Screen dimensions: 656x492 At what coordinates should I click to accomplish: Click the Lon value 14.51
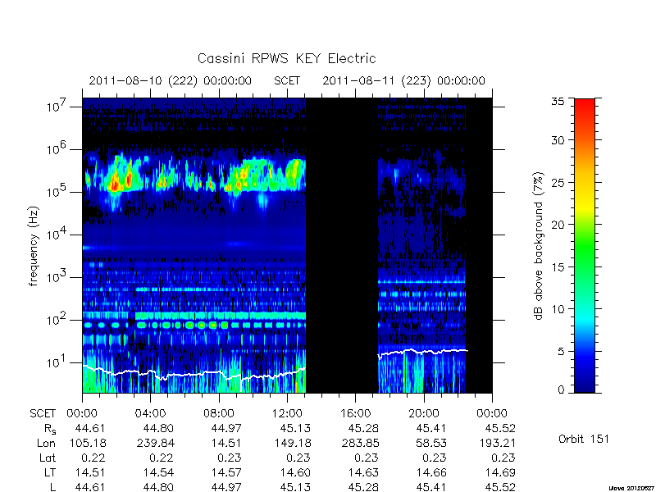click(226, 443)
